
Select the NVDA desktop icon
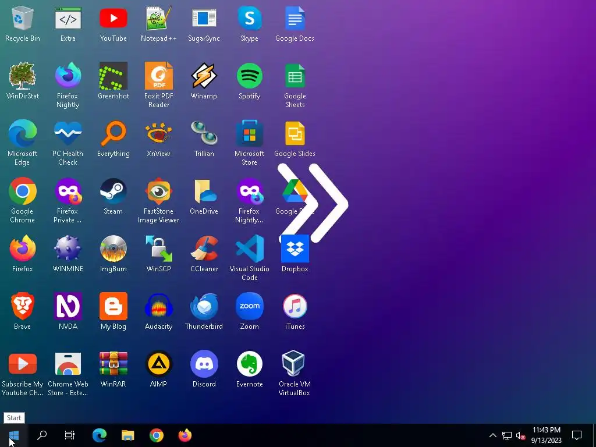68,306
